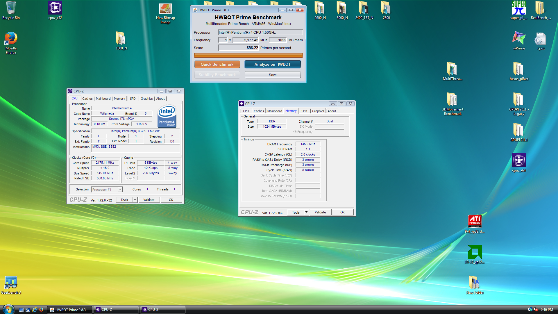The width and height of the screenshot is (558, 314).
Task: Open the Recycle Bin desktop icon
Action: [11, 10]
